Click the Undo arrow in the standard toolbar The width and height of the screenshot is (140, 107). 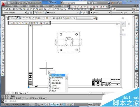45,9
